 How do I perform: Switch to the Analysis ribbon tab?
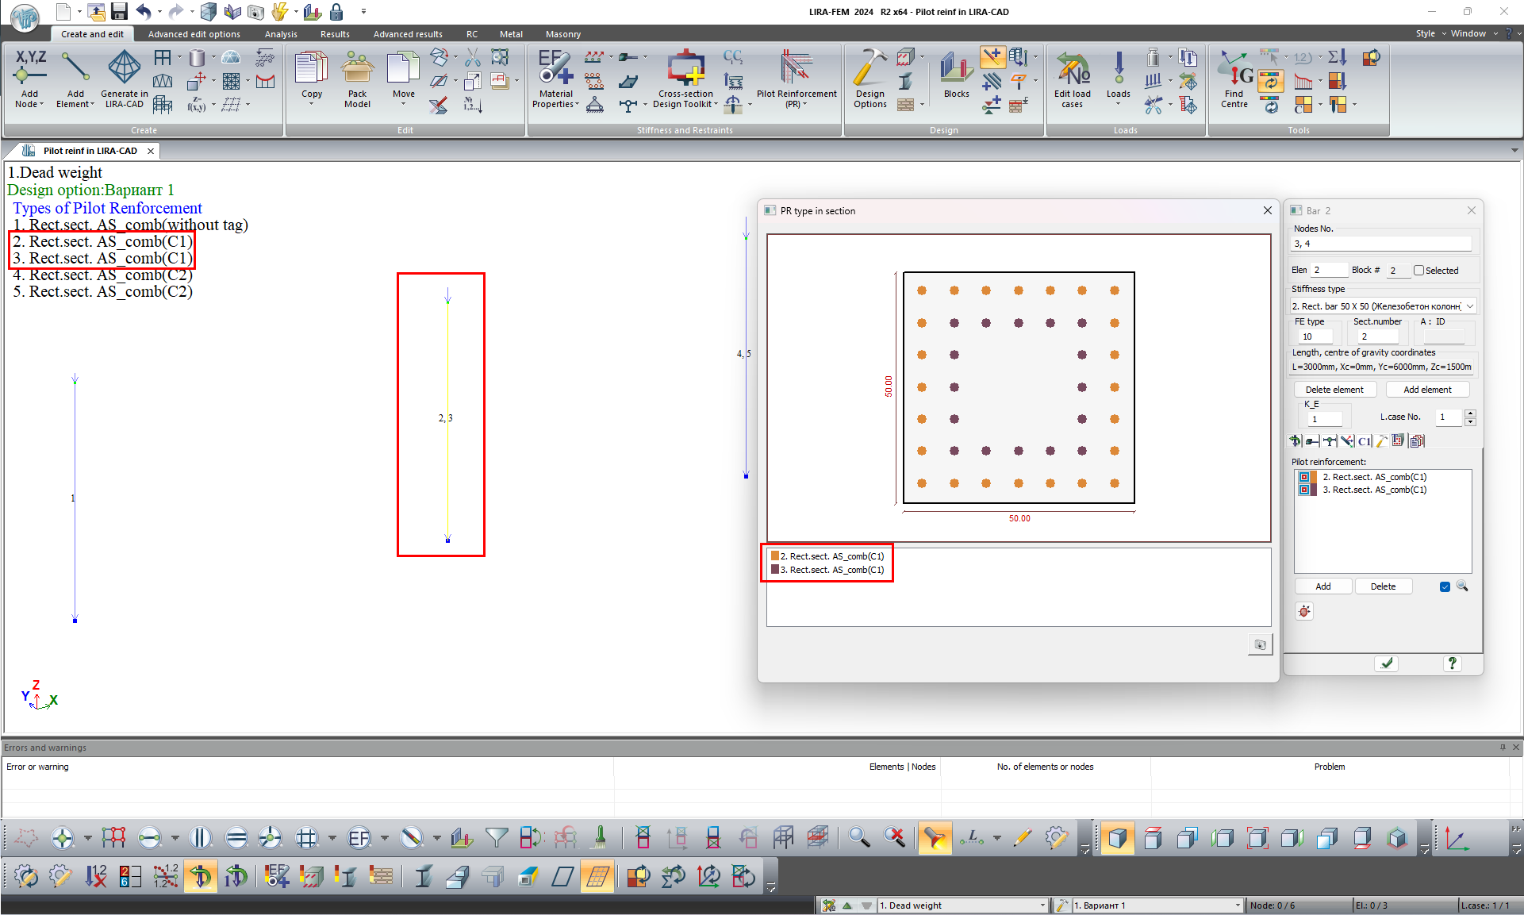pyautogui.click(x=281, y=34)
